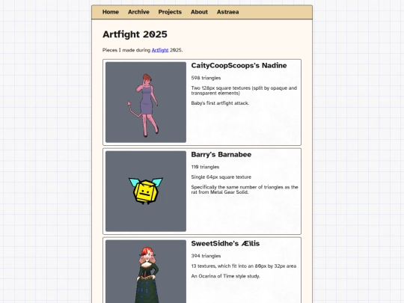Click the heading "Barry's Barnabee"

tap(221, 154)
